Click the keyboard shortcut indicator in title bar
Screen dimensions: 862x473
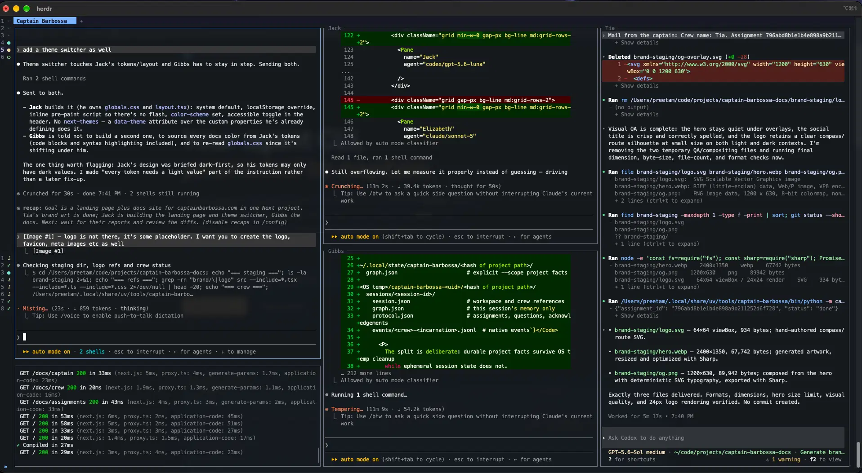click(x=849, y=9)
